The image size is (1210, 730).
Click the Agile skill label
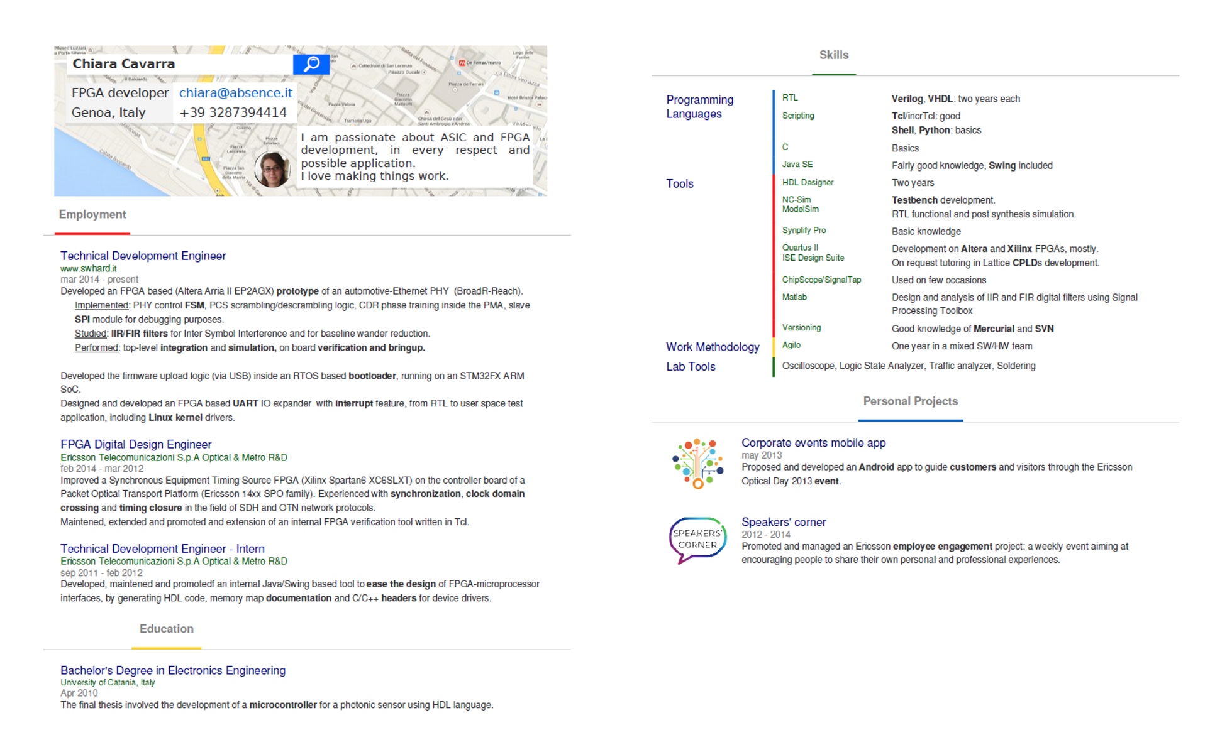coord(791,345)
